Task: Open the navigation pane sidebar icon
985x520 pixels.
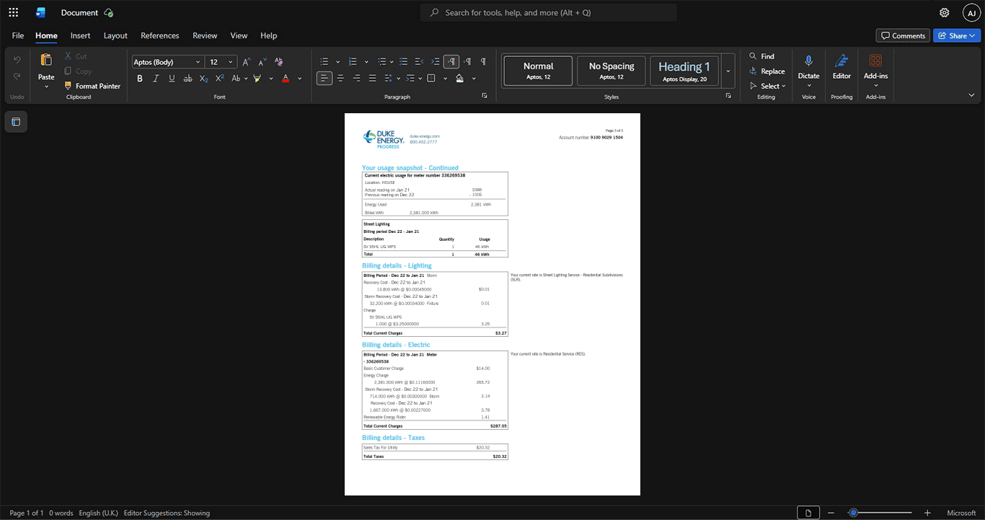Action: (x=16, y=122)
